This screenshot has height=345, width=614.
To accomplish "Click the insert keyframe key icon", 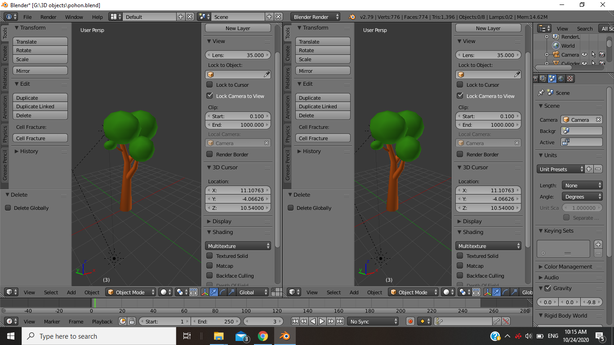I will click(x=497, y=321).
